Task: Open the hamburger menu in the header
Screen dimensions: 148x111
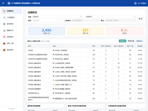Action: coord(3,3)
